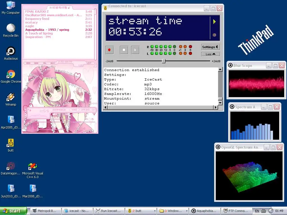
Task: Select playlist track frequency feed
Action: pyautogui.click(x=59, y=19)
